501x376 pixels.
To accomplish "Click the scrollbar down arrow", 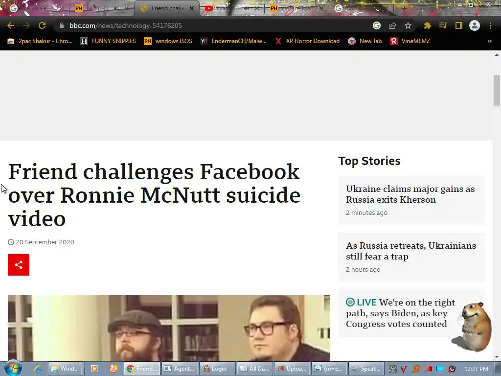I will pyautogui.click(x=497, y=357).
